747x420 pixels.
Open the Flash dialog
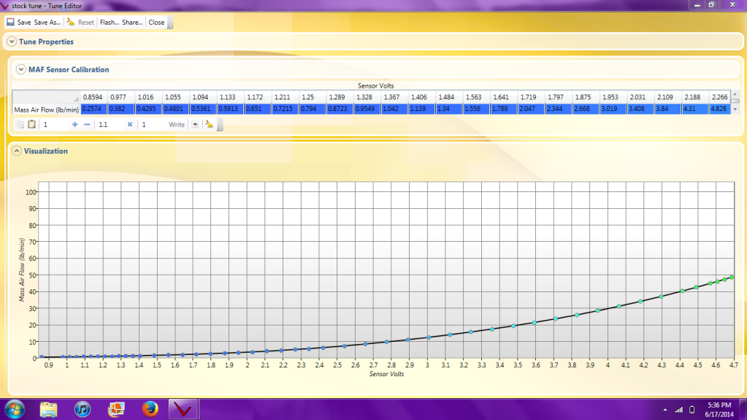coord(109,23)
